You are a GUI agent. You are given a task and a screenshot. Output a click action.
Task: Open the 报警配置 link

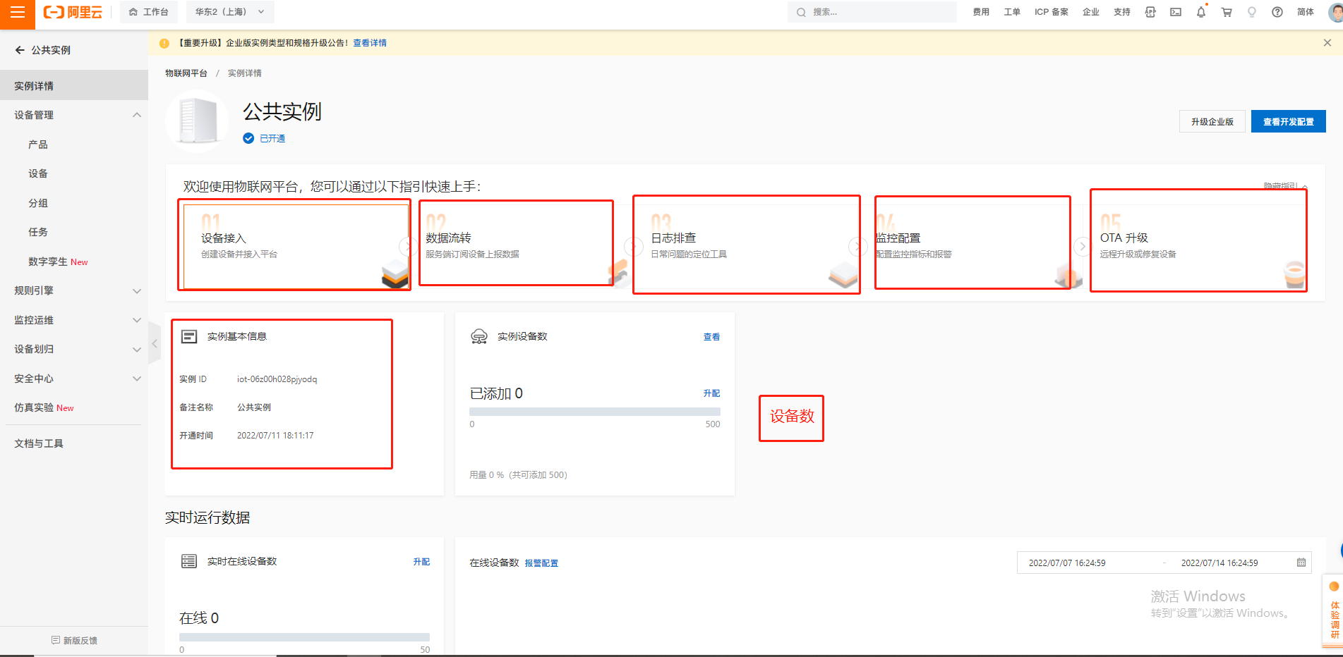pyautogui.click(x=541, y=563)
